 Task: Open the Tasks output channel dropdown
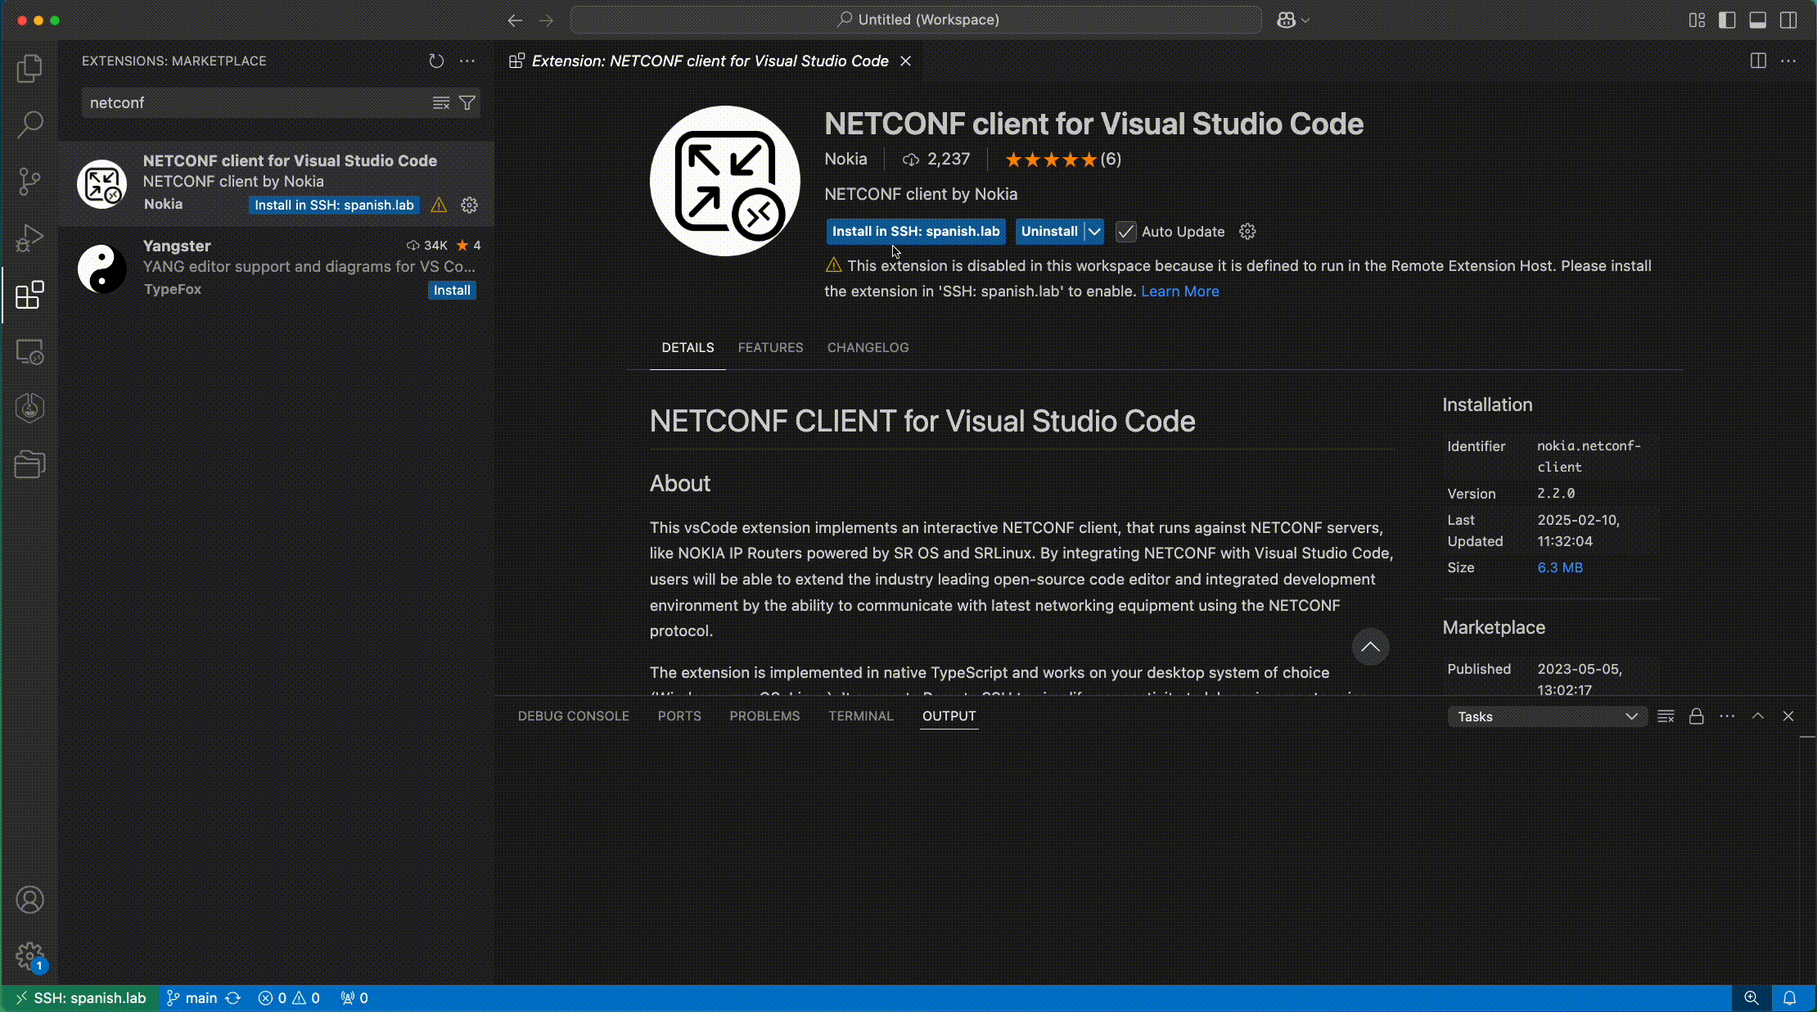1546,716
